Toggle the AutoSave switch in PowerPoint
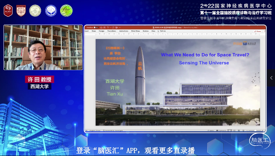Viewport: 275px width, 156px height. point(96,28)
